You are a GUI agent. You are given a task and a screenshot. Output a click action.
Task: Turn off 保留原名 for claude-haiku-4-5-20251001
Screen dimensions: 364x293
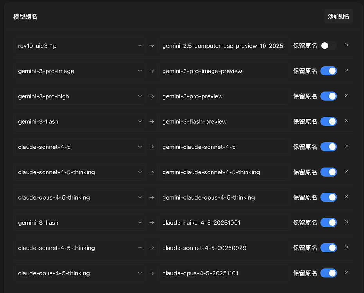328,223
